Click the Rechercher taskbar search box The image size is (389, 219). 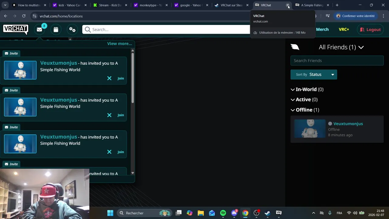(x=145, y=213)
